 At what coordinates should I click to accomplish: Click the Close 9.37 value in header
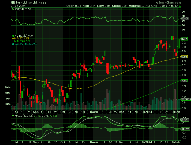click(x=120, y=6)
